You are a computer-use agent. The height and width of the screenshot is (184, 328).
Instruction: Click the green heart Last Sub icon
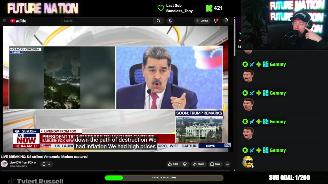coord(161,8)
